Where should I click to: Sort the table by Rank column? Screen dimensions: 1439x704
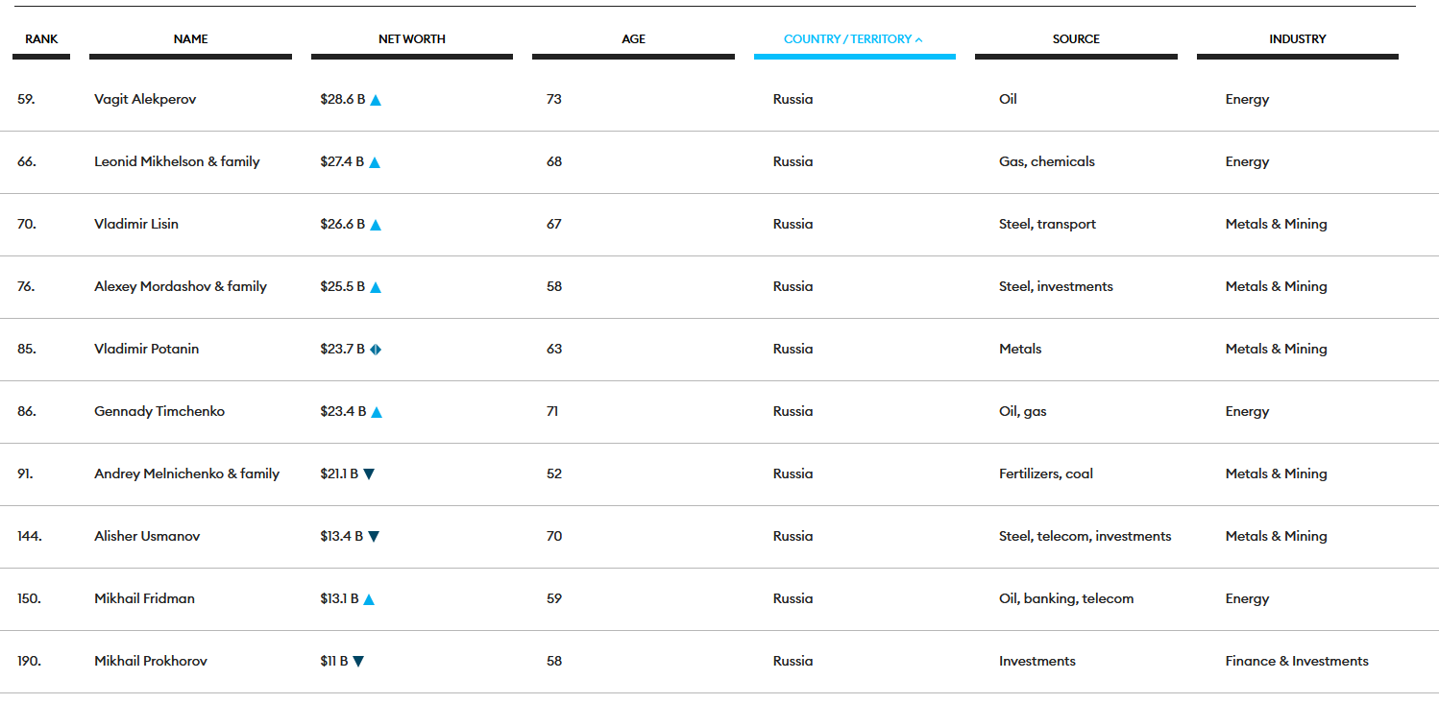tap(41, 39)
